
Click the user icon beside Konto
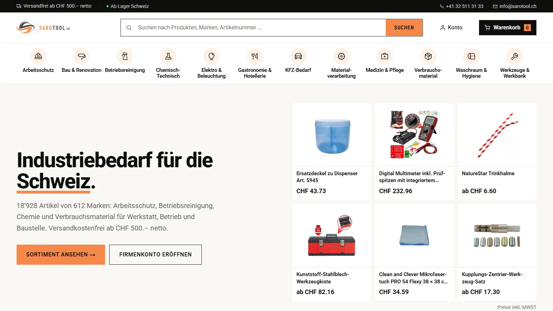[442, 28]
